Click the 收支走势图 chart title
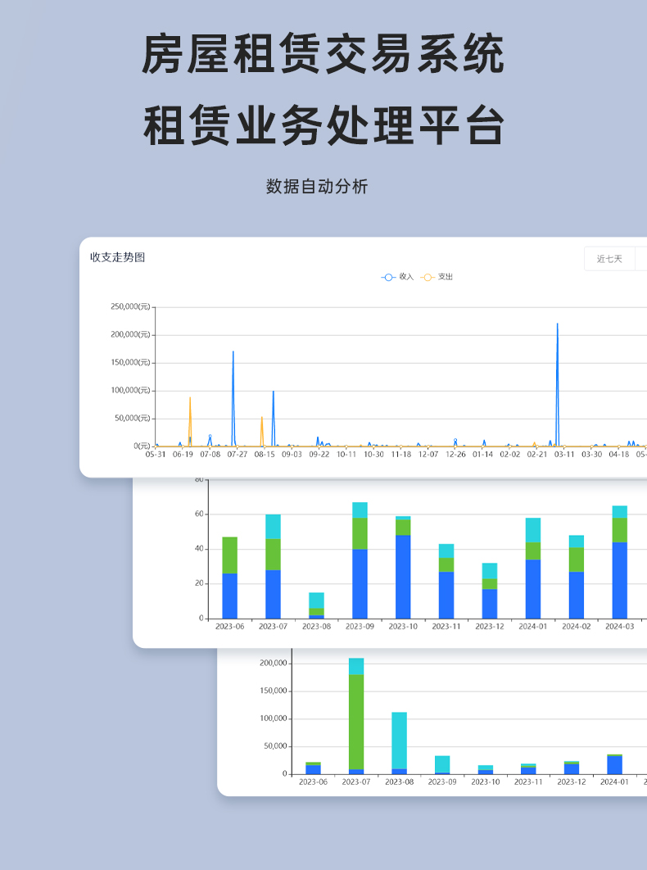Image resolution: width=647 pixels, height=870 pixels. (x=117, y=257)
